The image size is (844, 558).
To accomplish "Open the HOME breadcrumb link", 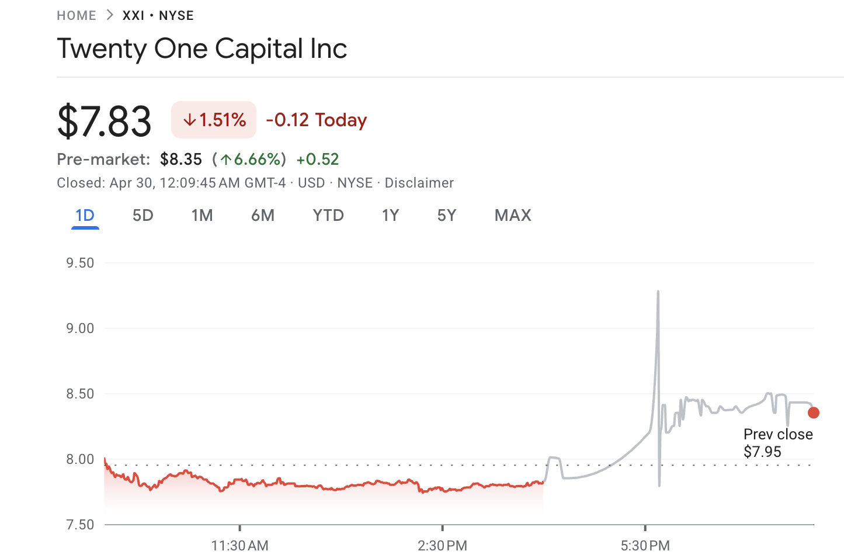I will pos(77,15).
